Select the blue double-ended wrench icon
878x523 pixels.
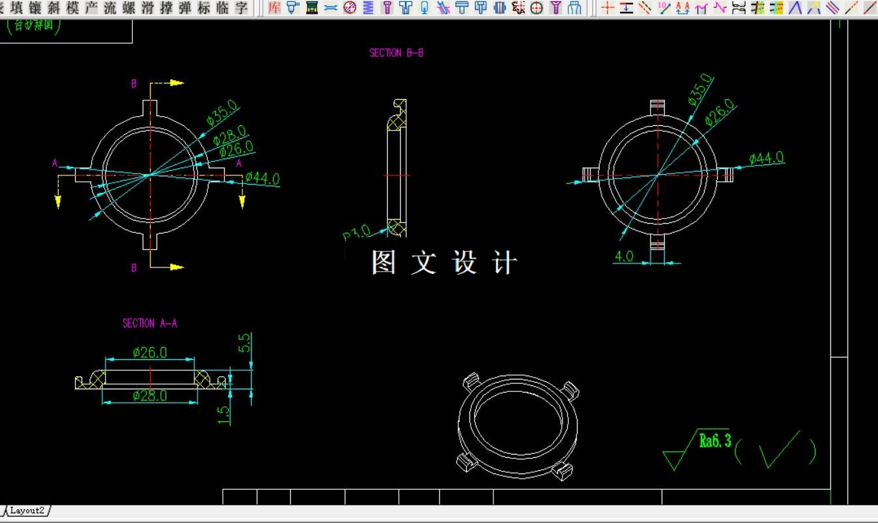pos(330,8)
